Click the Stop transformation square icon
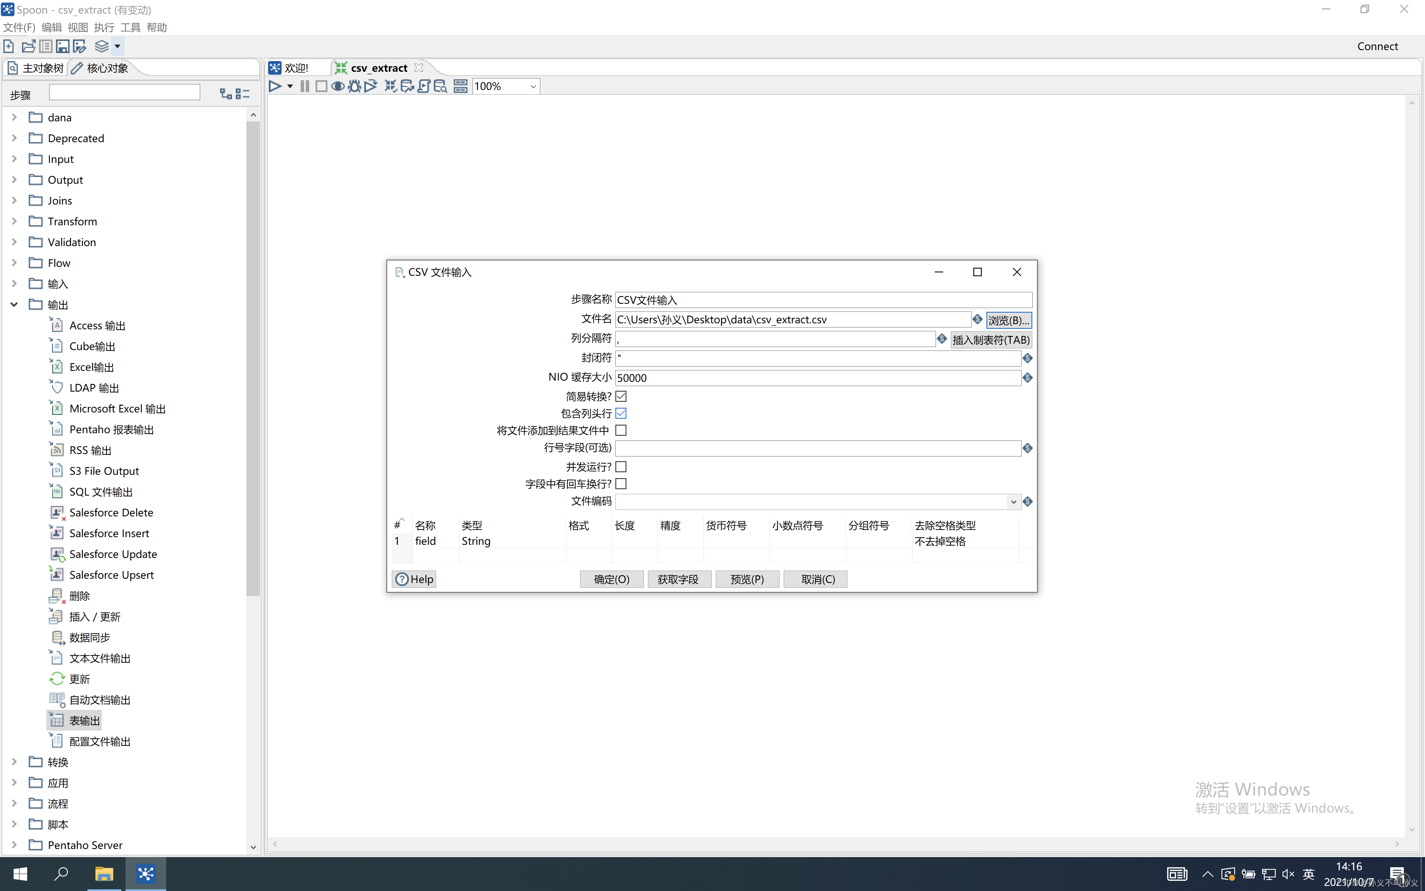This screenshot has height=891, width=1425. tap(321, 86)
